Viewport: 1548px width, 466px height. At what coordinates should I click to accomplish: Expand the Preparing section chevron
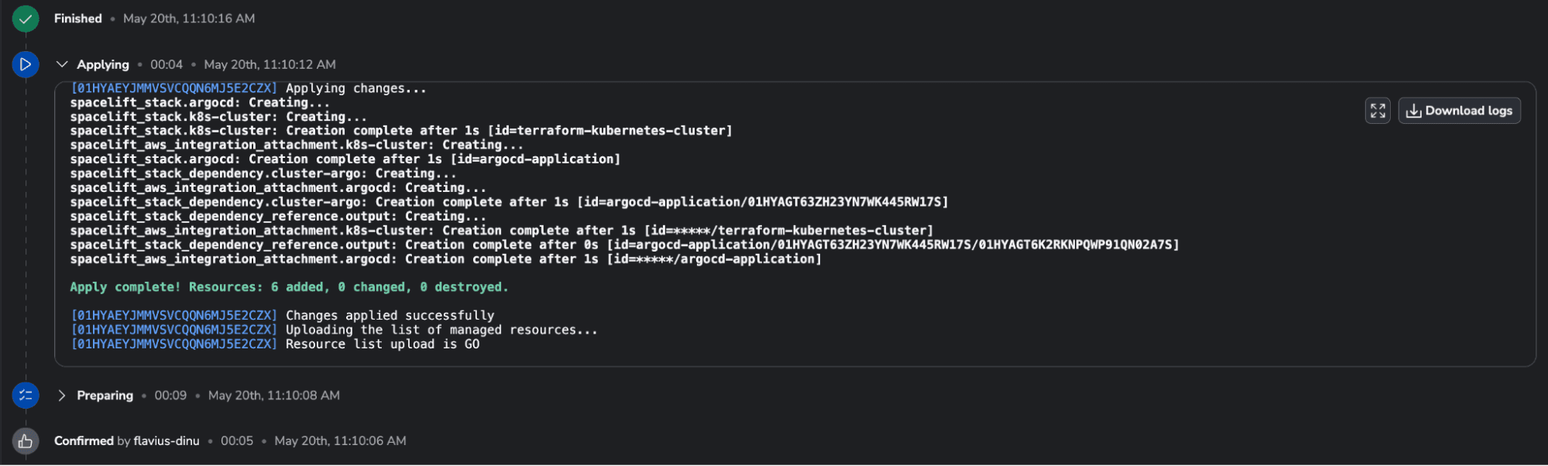point(61,395)
